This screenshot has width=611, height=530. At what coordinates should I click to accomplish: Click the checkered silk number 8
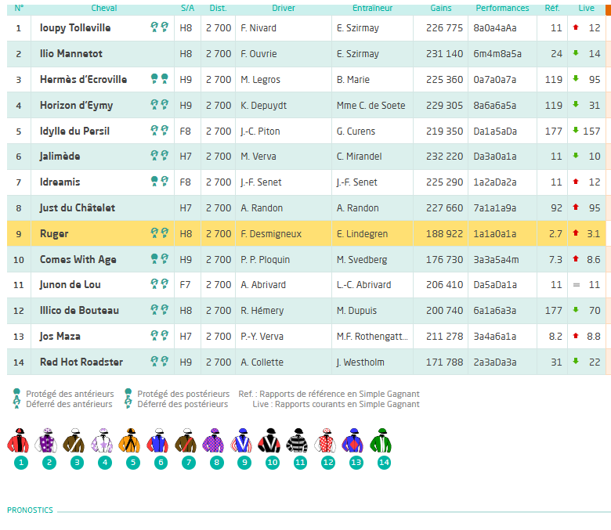[213, 441]
